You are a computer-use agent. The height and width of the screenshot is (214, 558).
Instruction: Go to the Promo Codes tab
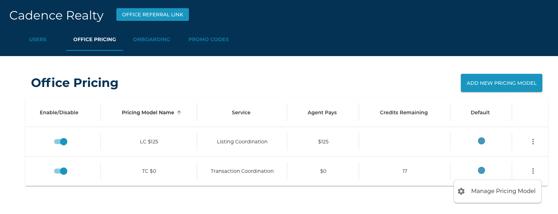209,39
